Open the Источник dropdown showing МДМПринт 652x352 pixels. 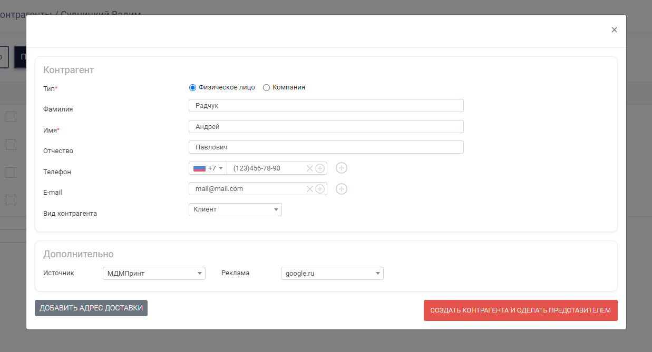(x=154, y=274)
